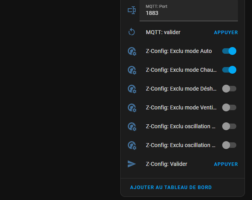
Task: Open the Z-Config: Exclu mode Auto entity label
Action: tap(179, 51)
